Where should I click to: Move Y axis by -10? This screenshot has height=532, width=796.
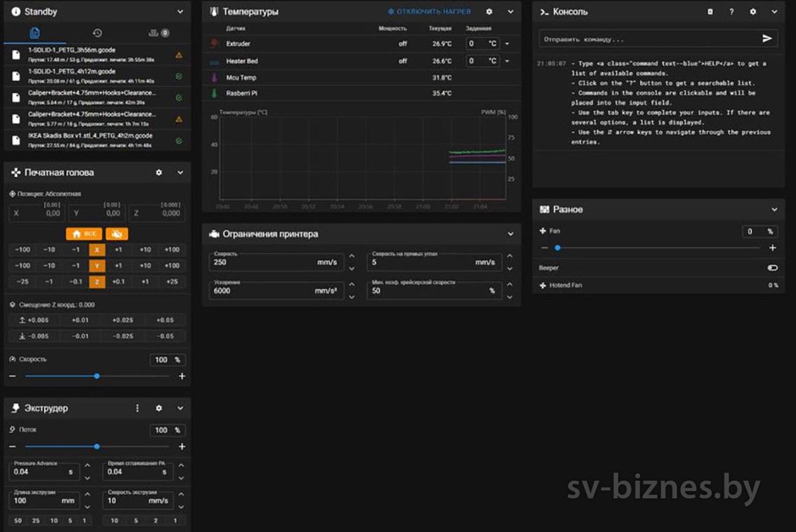(49, 266)
